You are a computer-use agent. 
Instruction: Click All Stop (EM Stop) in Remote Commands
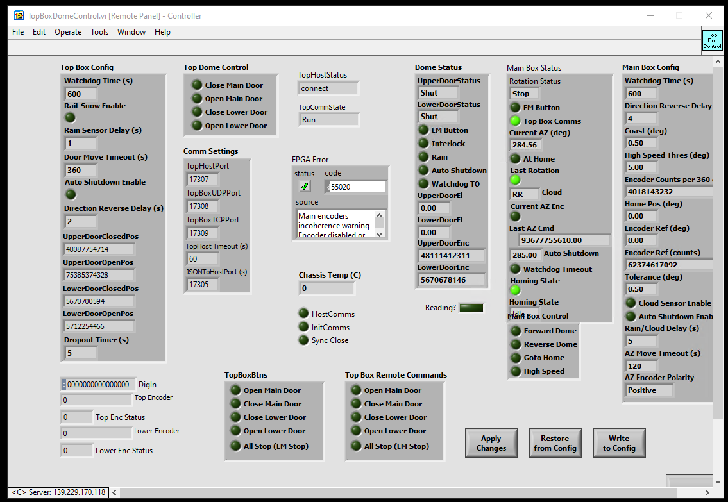[x=356, y=446]
